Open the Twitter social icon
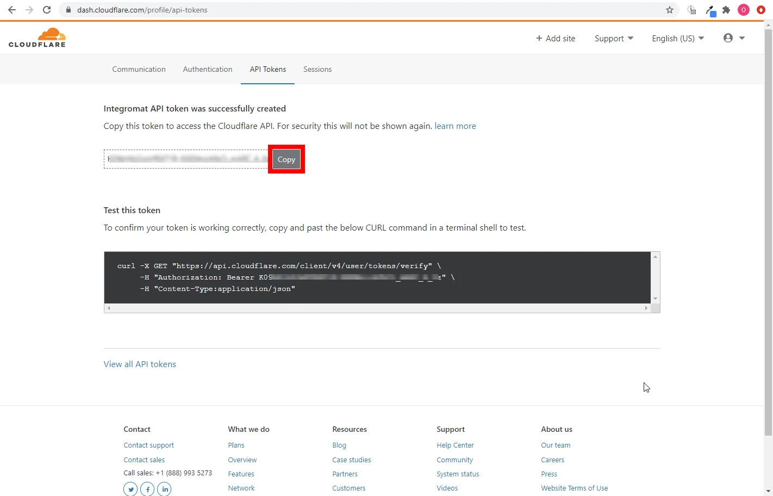 pyautogui.click(x=130, y=489)
